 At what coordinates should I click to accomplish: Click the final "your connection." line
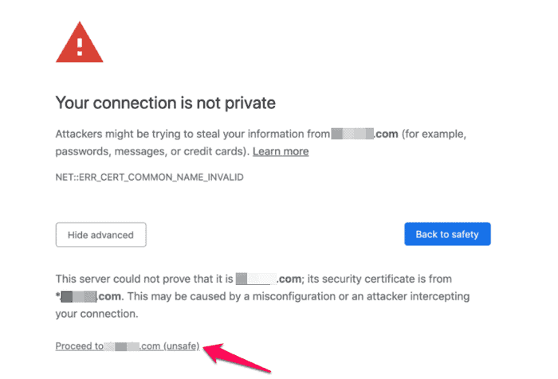pyautogui.click(x=96, y=314)
